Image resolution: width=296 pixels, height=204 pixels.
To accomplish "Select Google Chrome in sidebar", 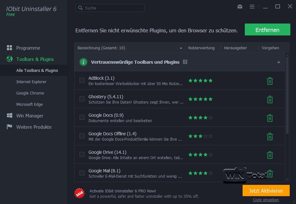I will (x=30, y=93).
